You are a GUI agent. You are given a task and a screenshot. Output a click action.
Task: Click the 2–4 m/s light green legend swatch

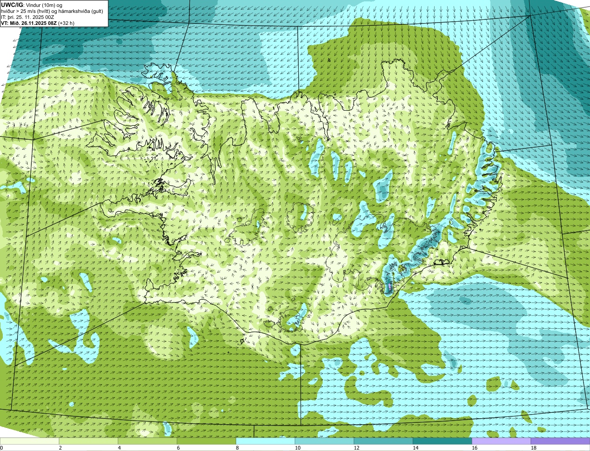(88, 441)
